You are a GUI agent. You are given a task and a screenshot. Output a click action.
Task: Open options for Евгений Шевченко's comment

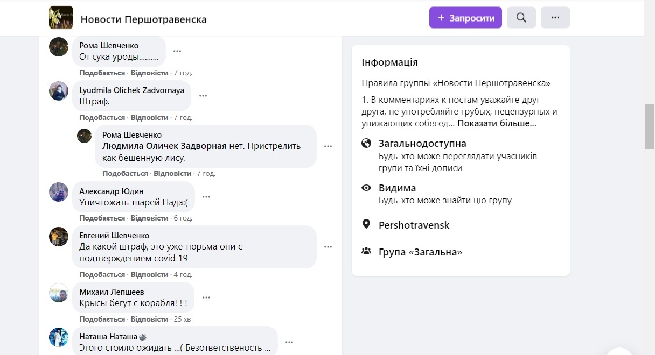[x=328, y=247]
